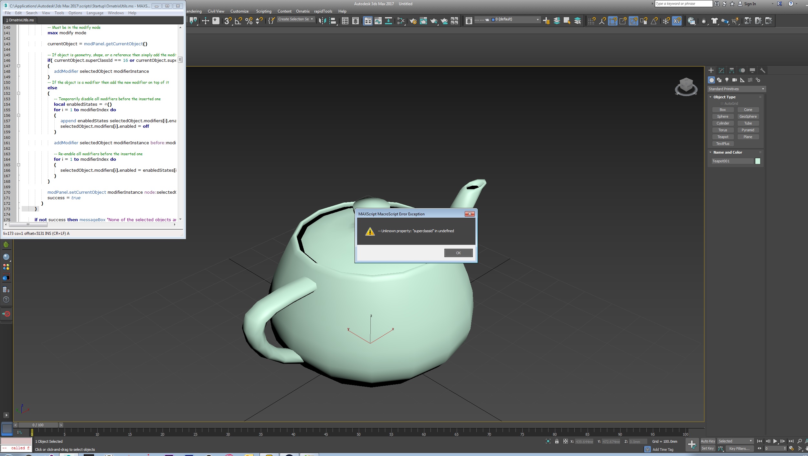
Task: Open the Tools menu in MAXScript editor
Action: click(59, 13)
